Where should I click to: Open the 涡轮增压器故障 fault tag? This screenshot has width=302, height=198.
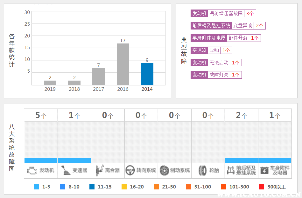(226, 13)
